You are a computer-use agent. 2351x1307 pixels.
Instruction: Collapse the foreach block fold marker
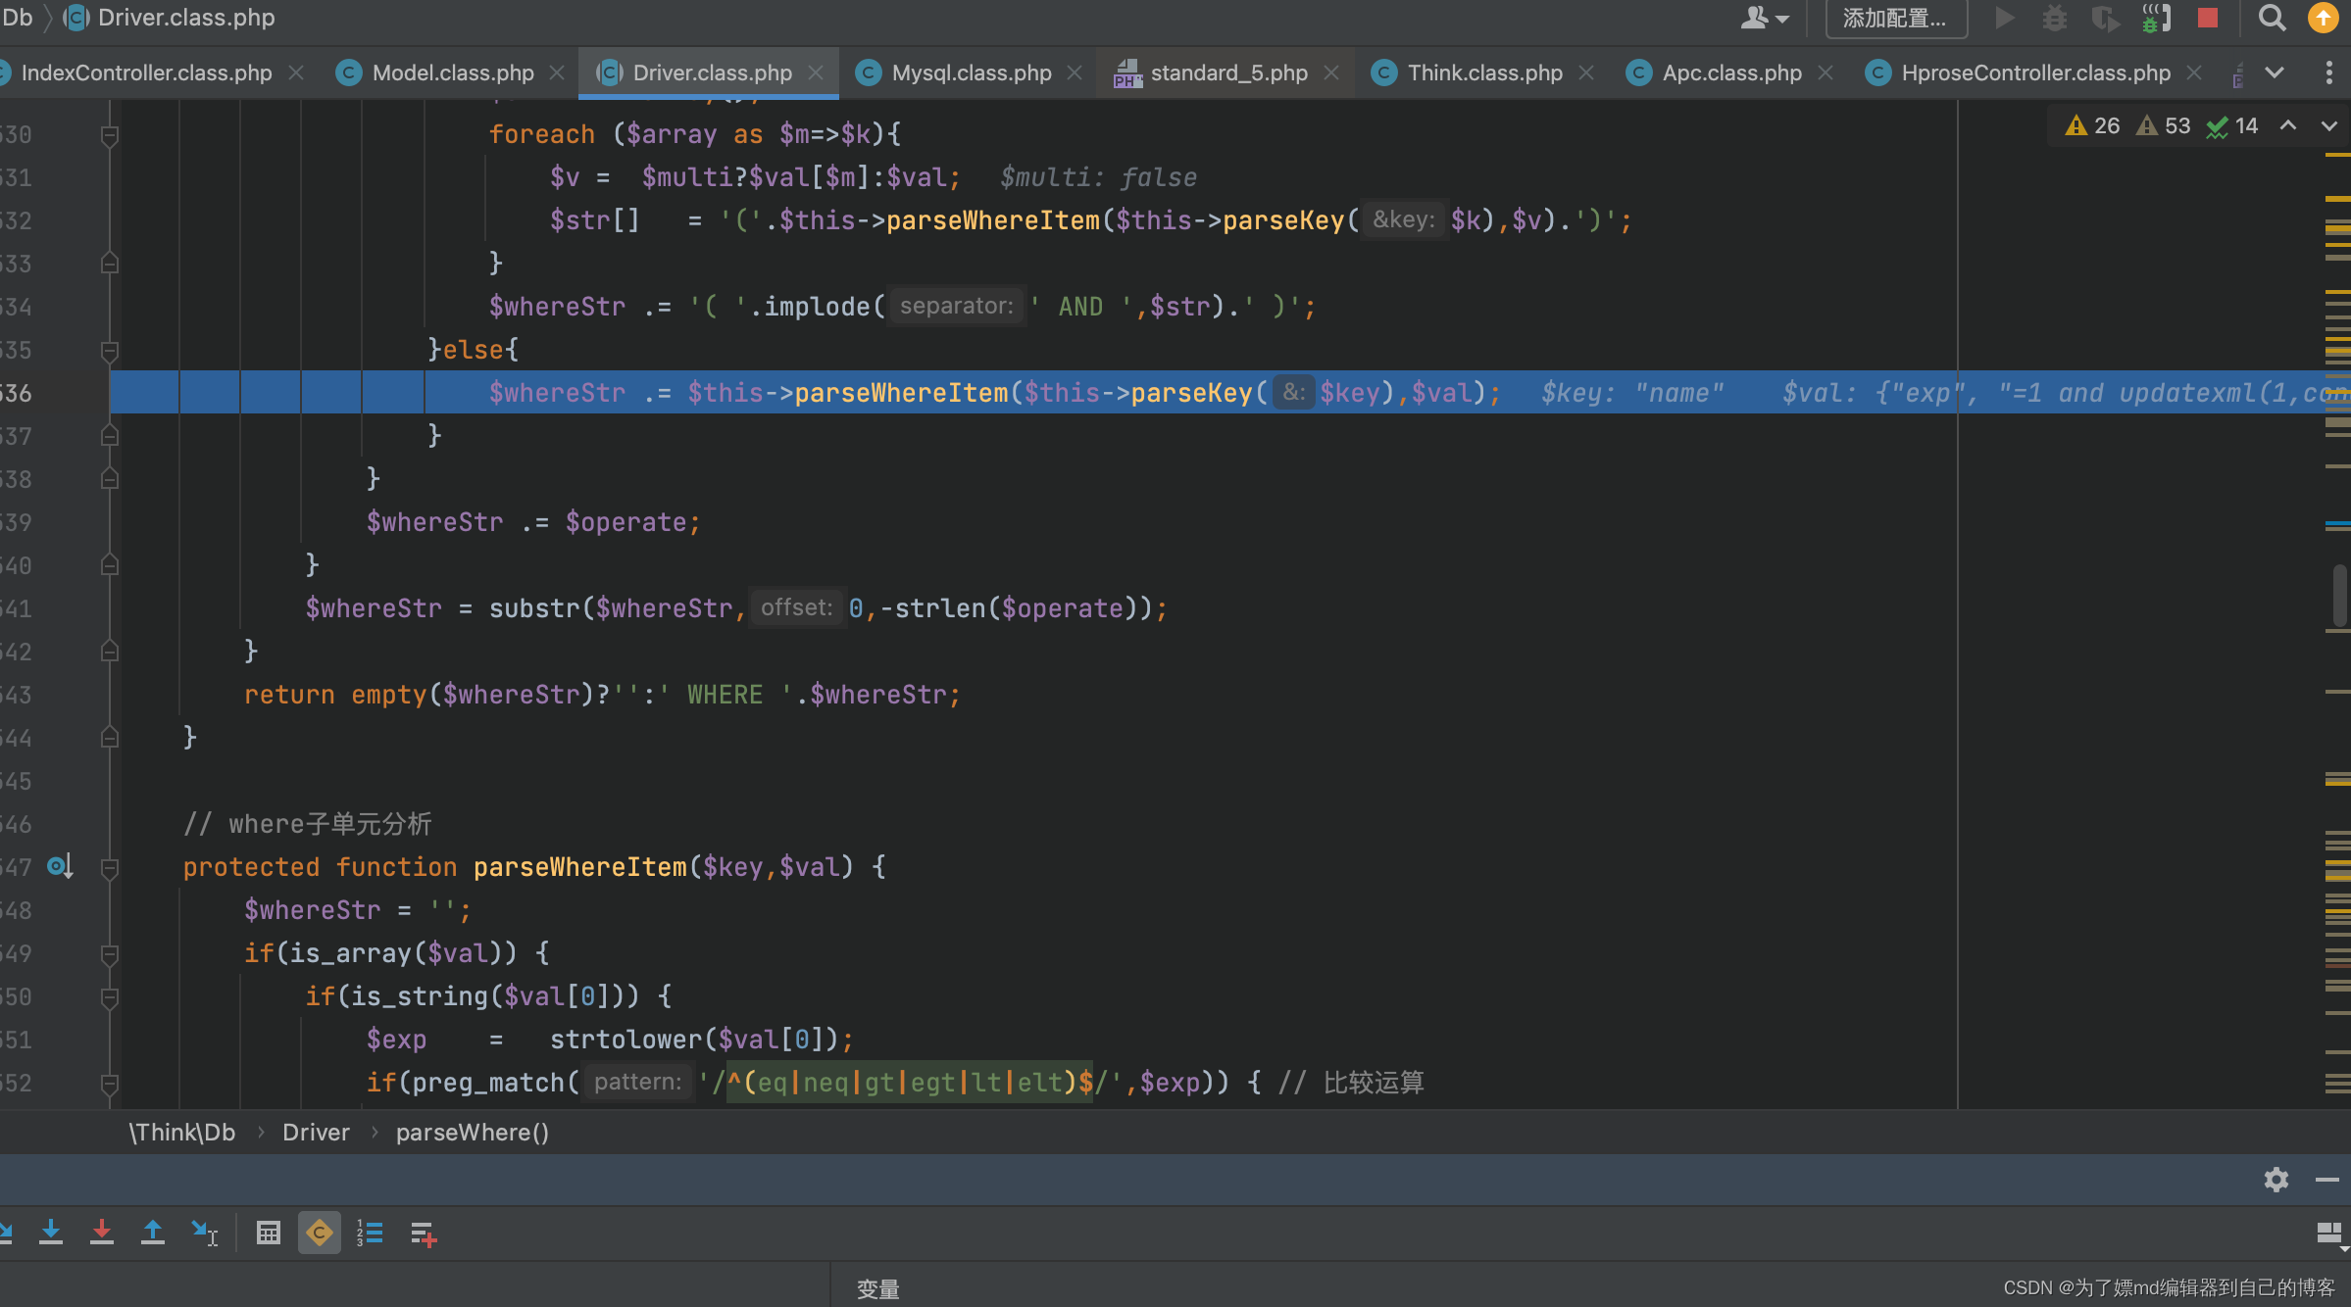tap(110, 134)
